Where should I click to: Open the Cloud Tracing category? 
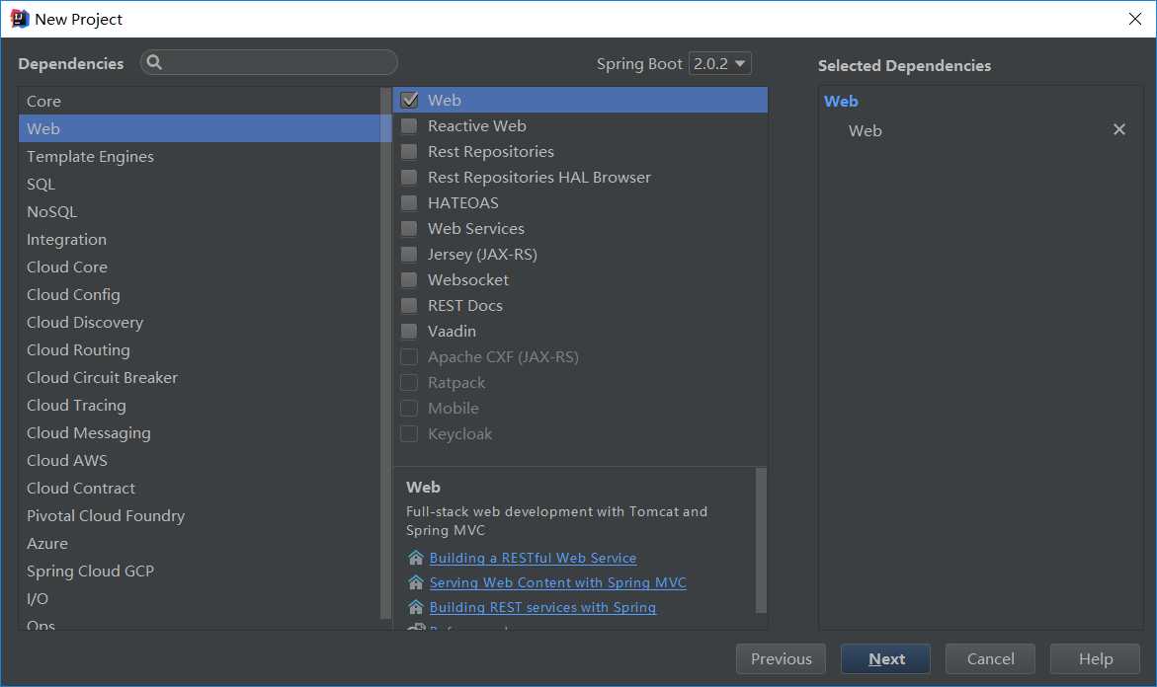click(x=200, y=405)
